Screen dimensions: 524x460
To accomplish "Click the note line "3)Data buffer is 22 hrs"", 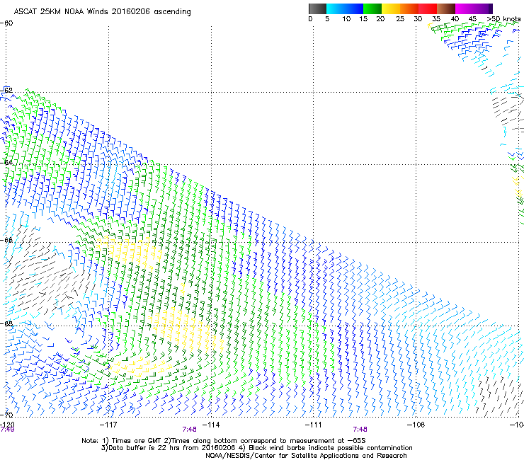I will 256,448.
